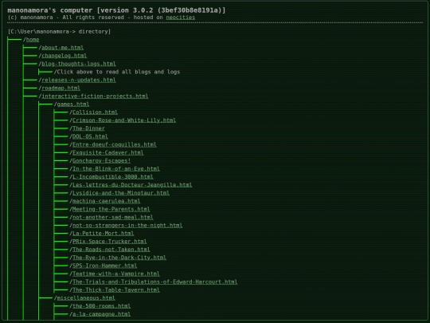Open Crimson-Rose-and-White-Lily.html link
Screen dimensions: 430x323
pyautogui.click(x=124, y=120)
